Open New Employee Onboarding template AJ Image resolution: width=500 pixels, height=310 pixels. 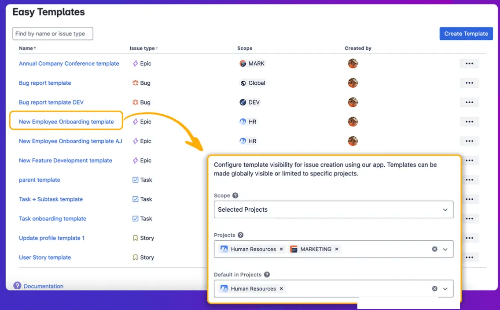(70, 141)
